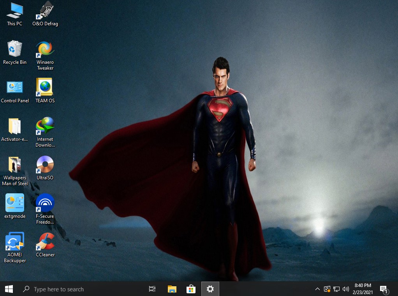Viewport: 398px width, 296px height.
Task: Launch Internet Download Manager shortcut
Action: [45, 132]
